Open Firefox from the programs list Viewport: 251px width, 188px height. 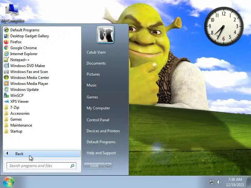pos(6,42)
